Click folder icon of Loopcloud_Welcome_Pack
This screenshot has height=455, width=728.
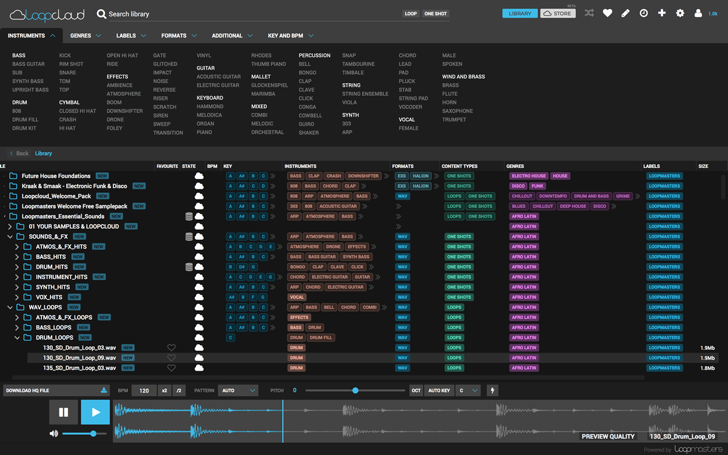[x=13, y=196]
